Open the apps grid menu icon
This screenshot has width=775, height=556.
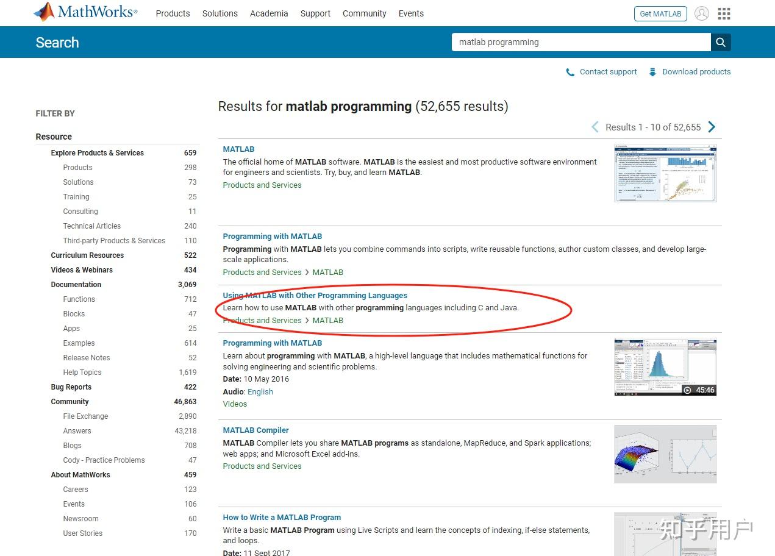[724, 13]
